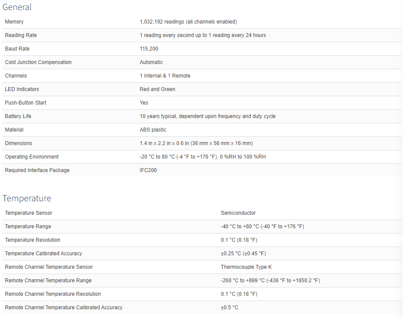The width and height of the screenshot is (403, 318).
Task: Select the Memory row label
Action: click(14, 22)
